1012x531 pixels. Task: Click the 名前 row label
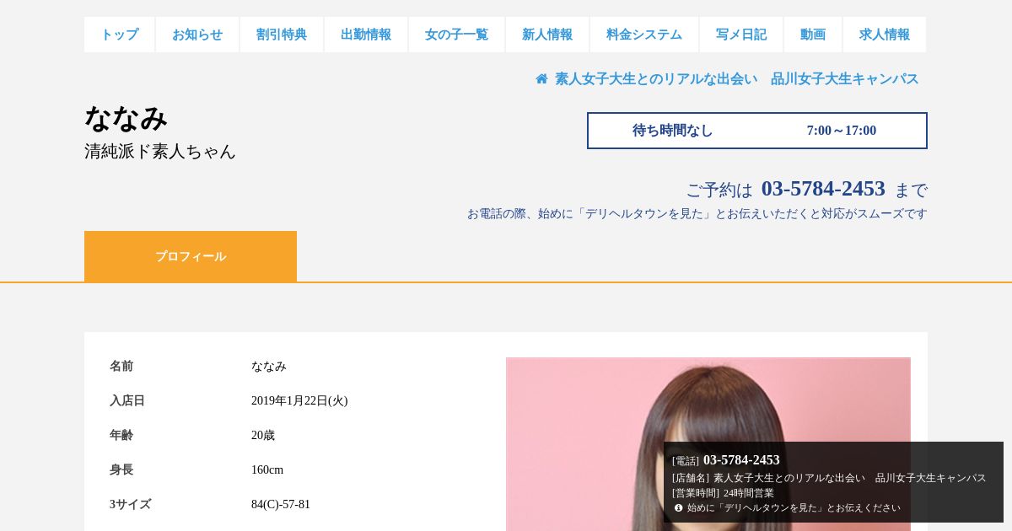(121, 367)
